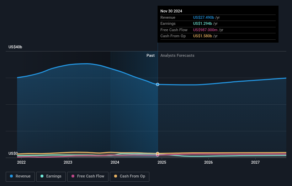Click the 2027 x-axis label

(255, 162)
